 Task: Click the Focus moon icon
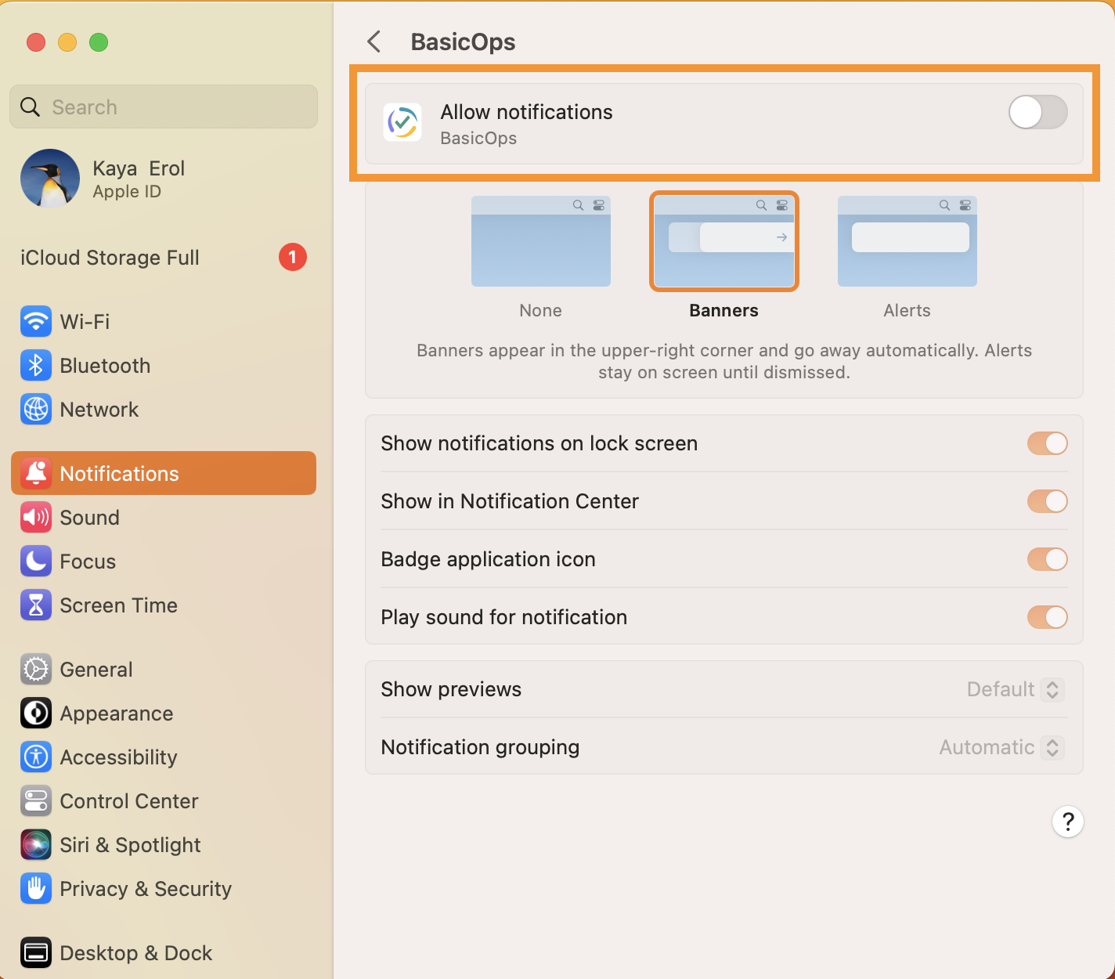coord(36,562)
